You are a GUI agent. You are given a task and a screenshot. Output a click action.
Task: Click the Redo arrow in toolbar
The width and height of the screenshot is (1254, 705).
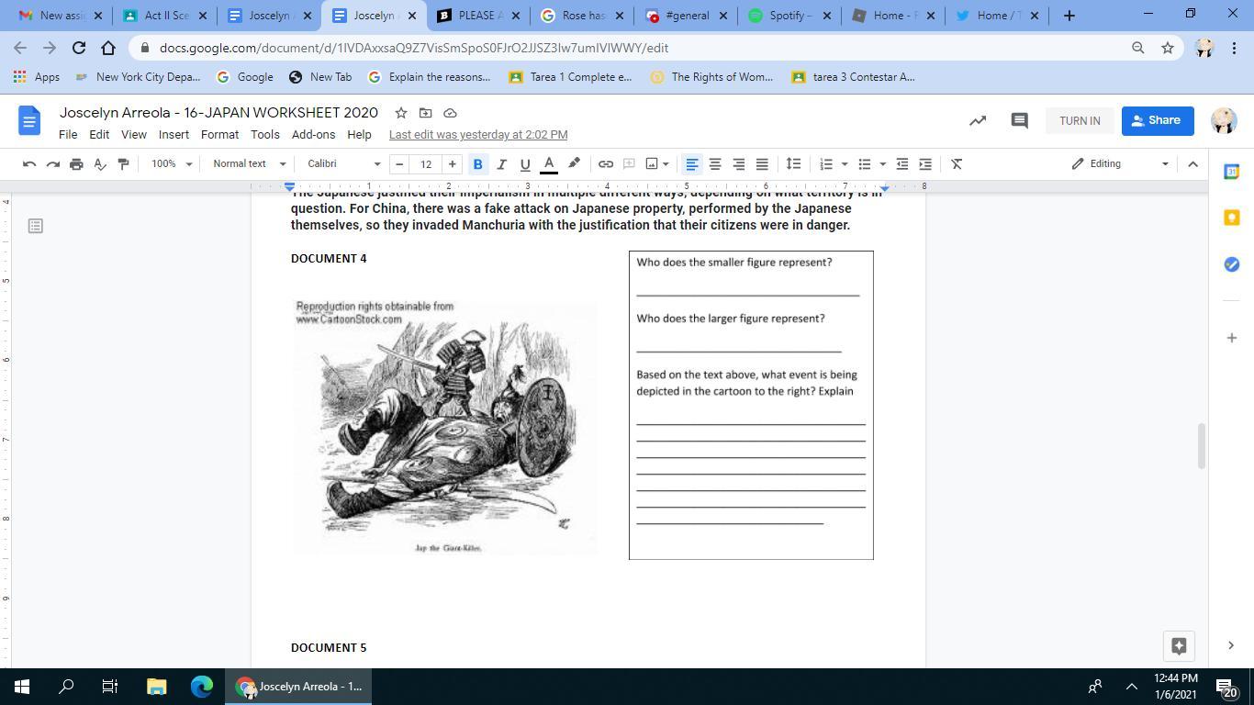pyautogui.click(x=52, y=163)
